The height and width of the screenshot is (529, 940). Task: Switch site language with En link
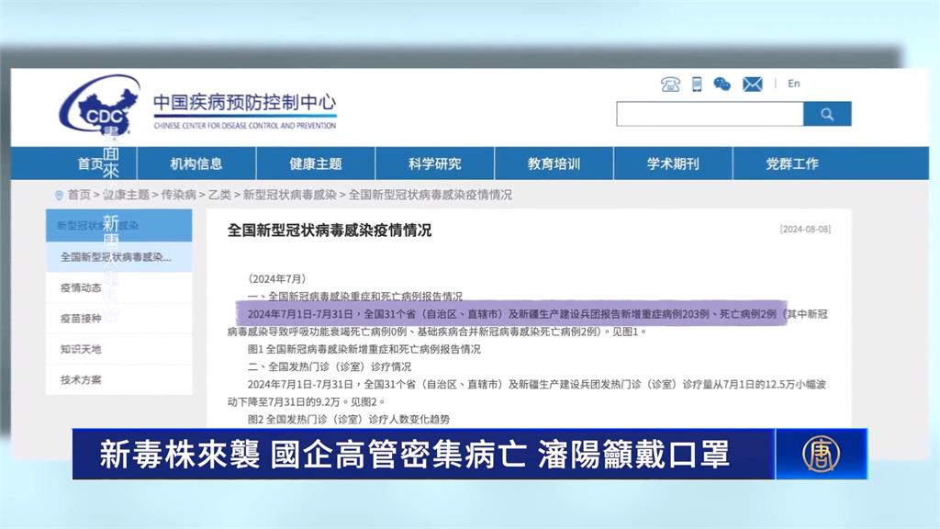[794, 84]
